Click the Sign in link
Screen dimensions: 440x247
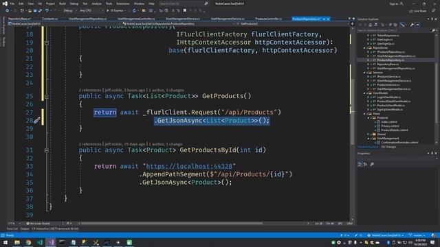(394, 3)
